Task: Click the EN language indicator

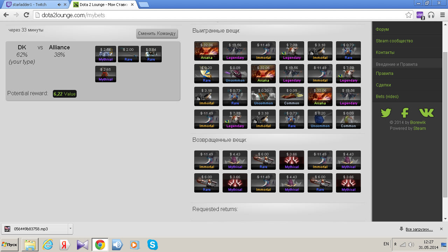Action: (386, 244)
